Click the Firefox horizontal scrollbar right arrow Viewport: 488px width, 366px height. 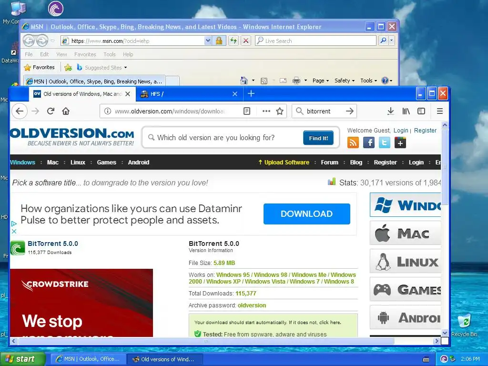[437, 341]
